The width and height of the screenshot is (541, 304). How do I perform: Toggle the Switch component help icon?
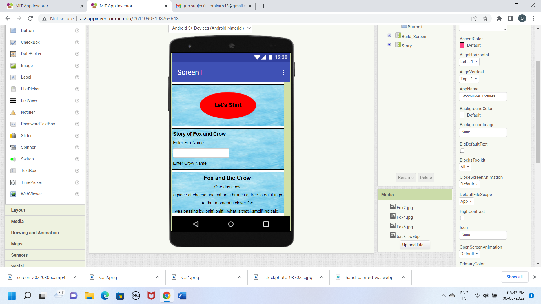tap(77, 159)
